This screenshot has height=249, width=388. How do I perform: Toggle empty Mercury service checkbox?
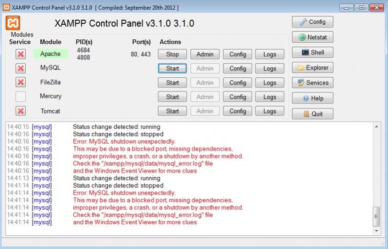21,97
